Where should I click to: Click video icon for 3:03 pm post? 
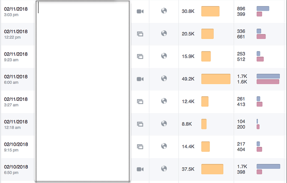(140, 11)
